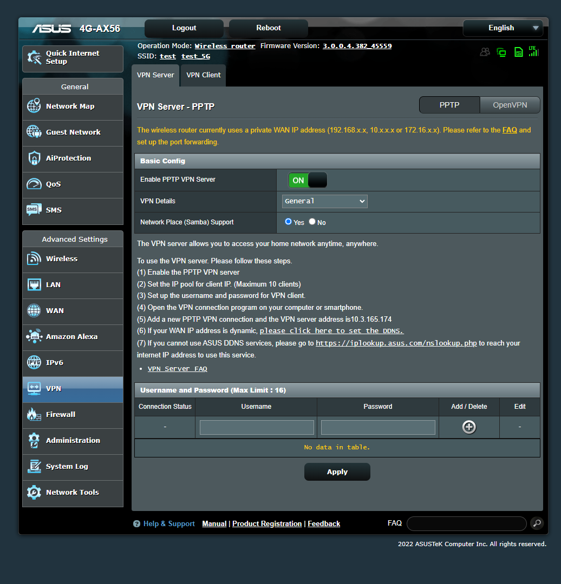
Task: Click the Guest Network icon
Action: tap(34, 132)
